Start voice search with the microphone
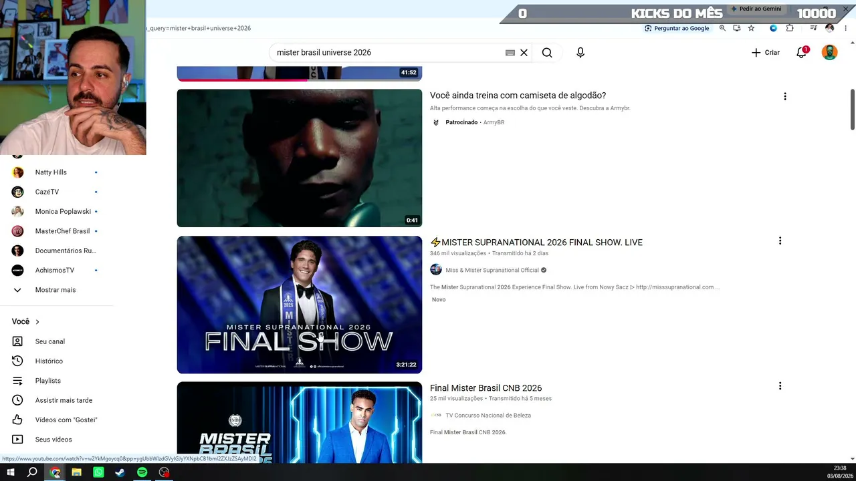 point(580,53)
